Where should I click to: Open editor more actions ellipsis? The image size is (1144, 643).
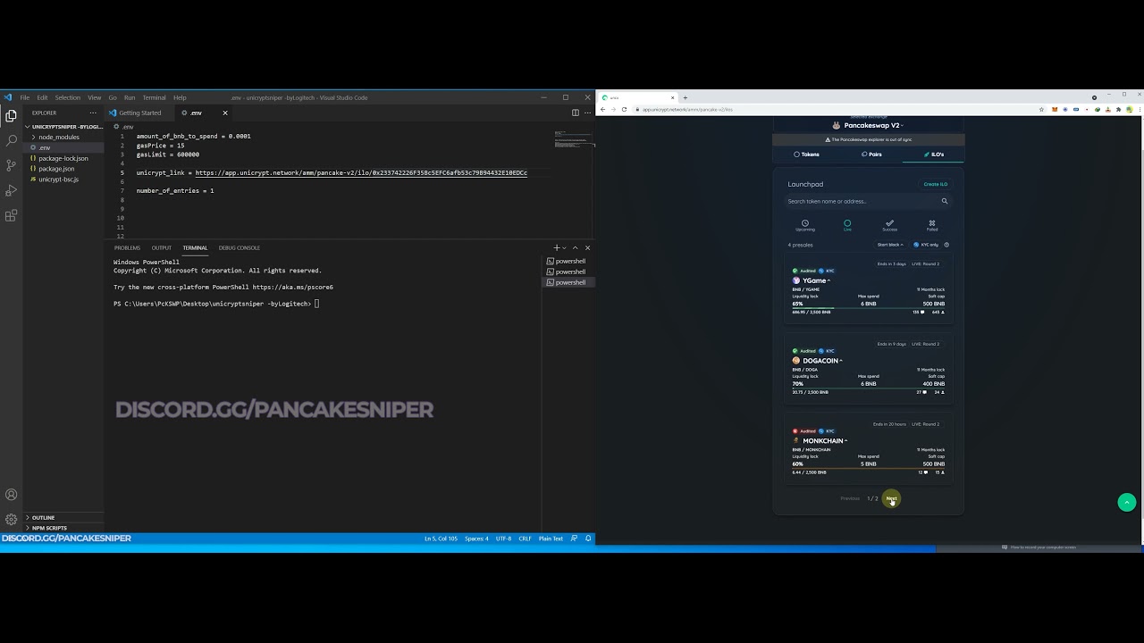click(586, 113)
